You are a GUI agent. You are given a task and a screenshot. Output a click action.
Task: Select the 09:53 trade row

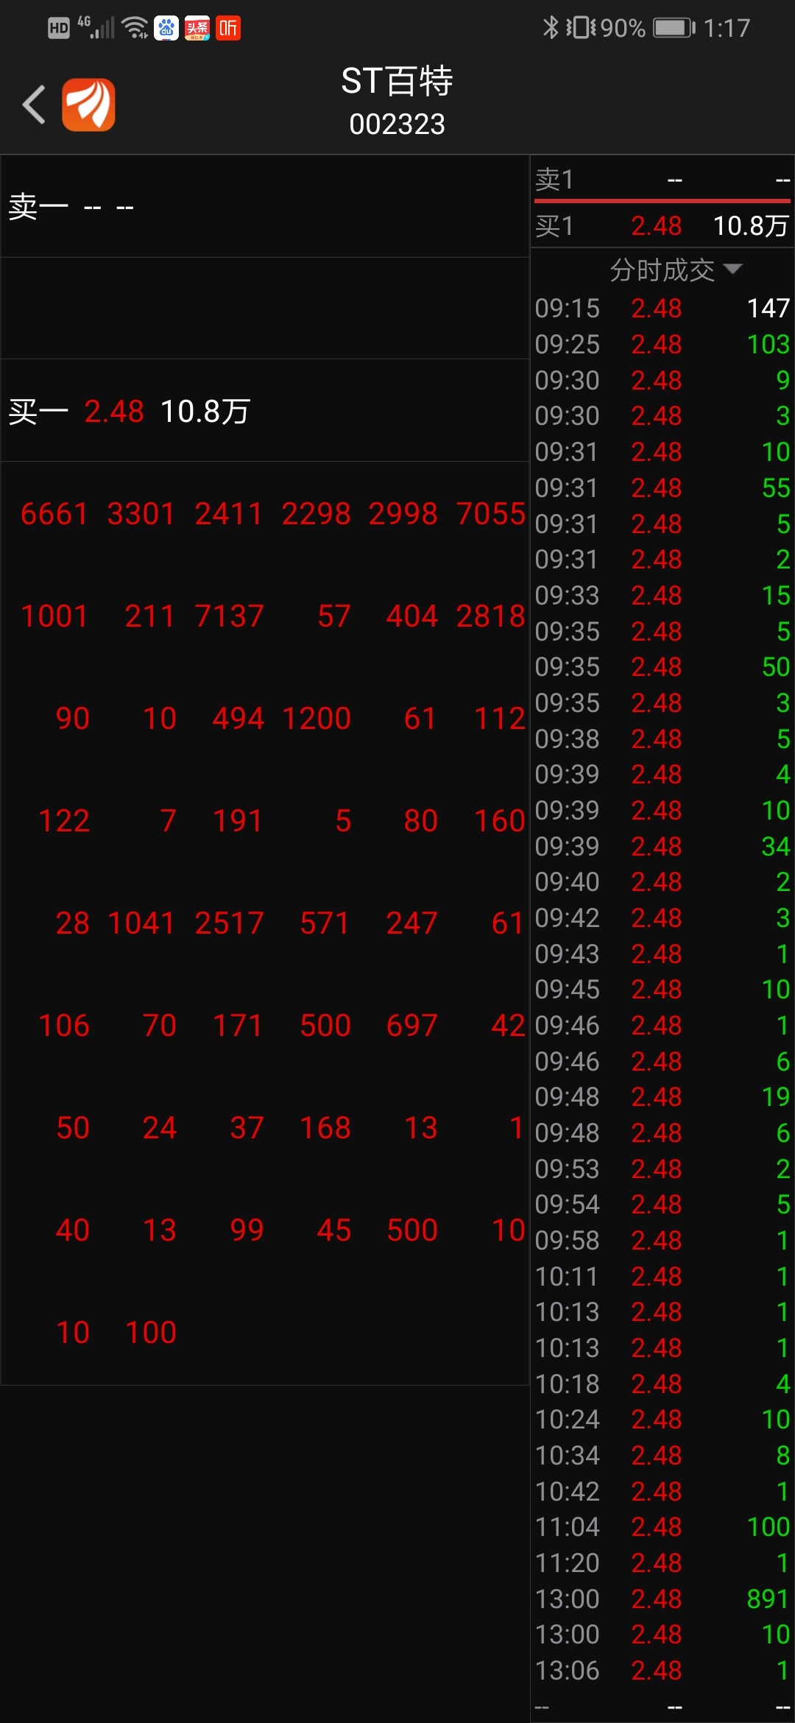662,1169
